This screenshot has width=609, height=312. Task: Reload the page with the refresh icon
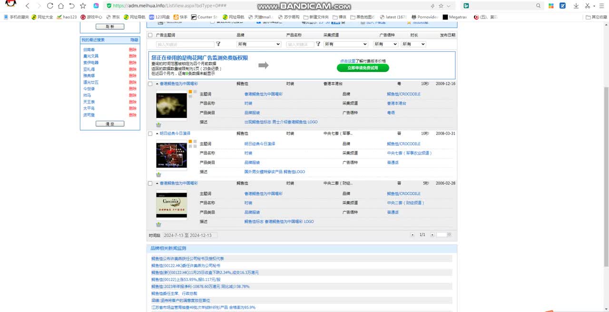pos(49,6)
